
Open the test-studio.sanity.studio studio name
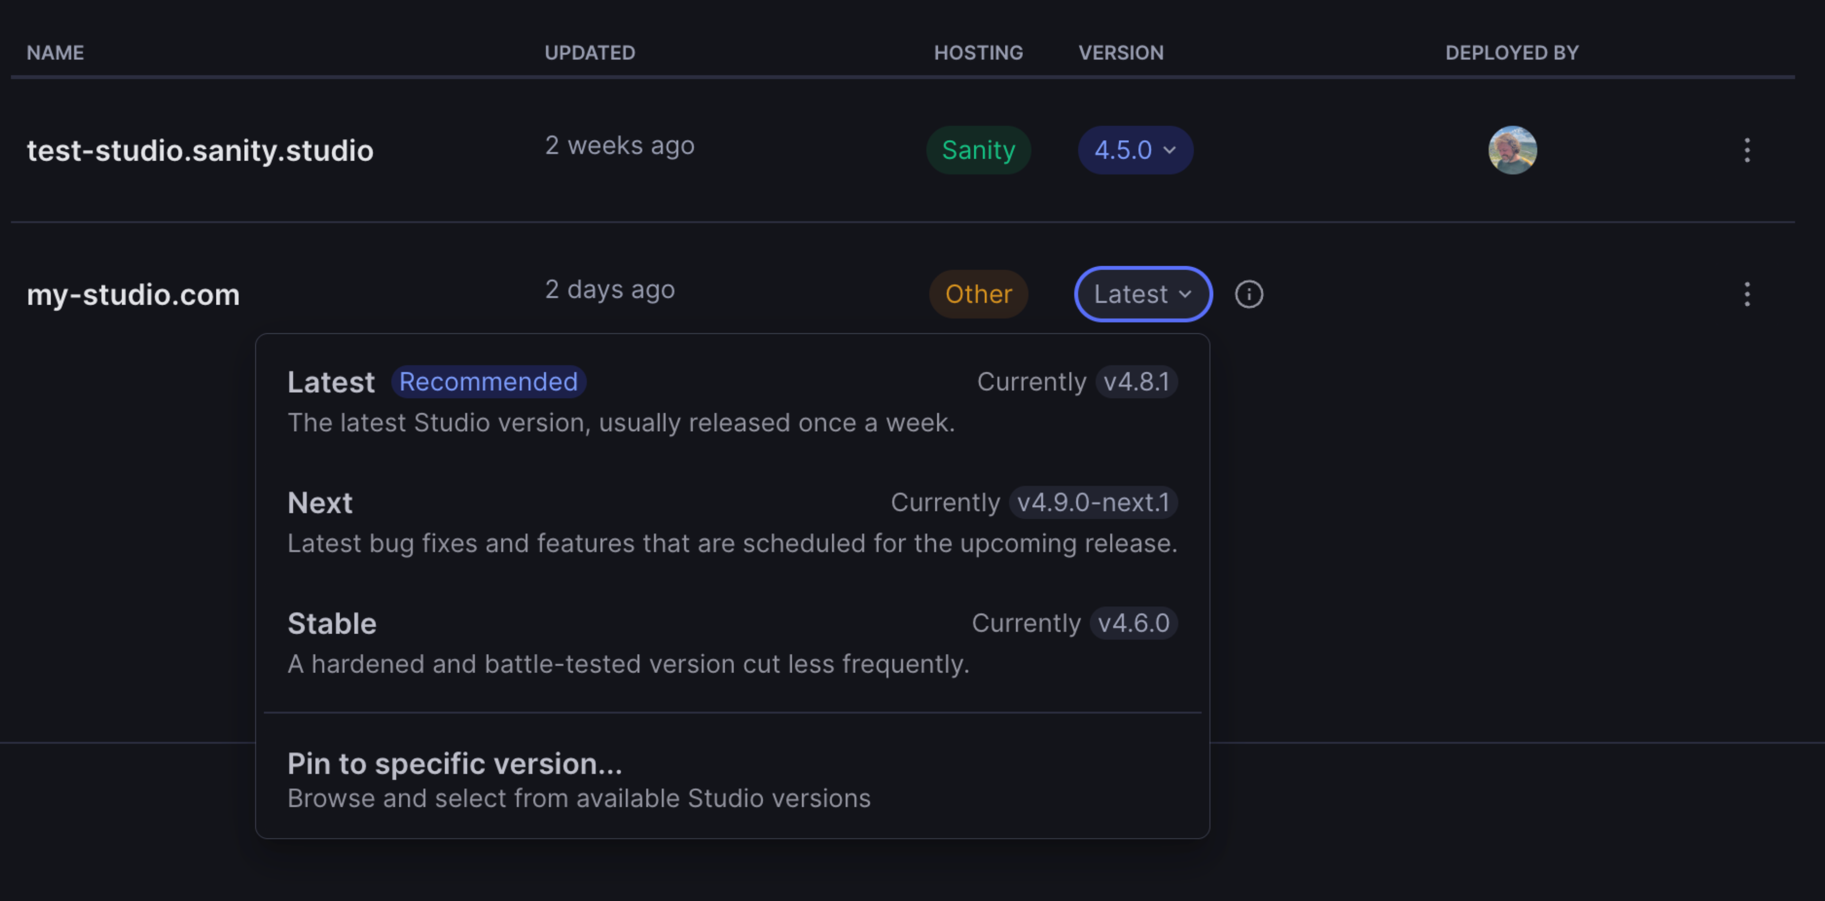[200, 150]
